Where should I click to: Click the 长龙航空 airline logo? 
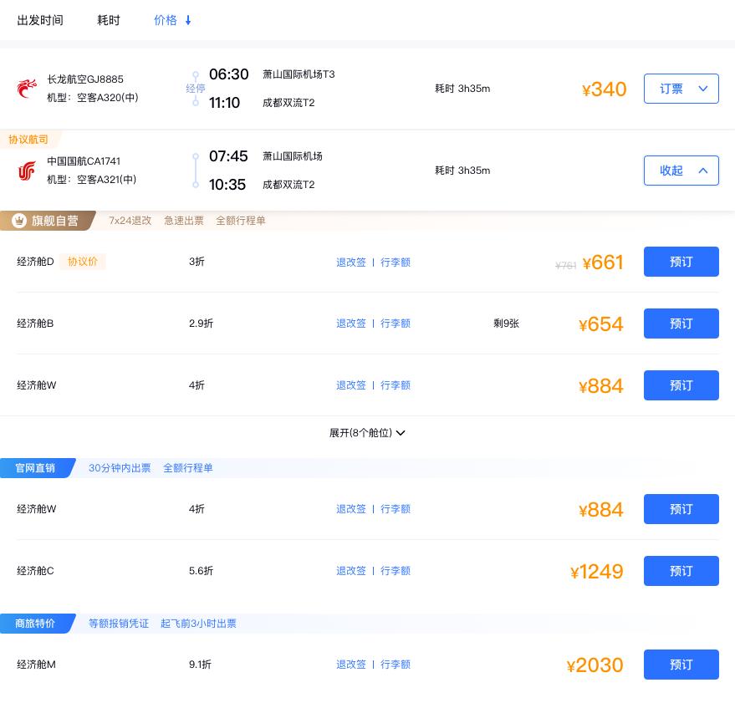click(27, 88)
